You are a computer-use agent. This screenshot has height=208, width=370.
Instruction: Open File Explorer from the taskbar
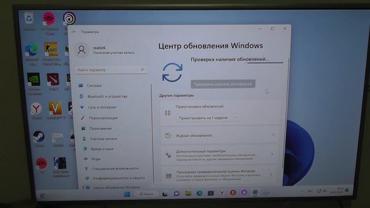click(188, 194)
